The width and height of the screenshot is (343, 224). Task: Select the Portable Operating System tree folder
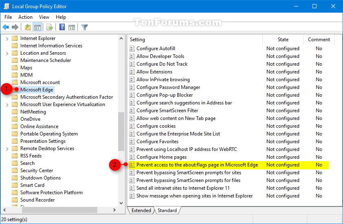click(49, 134)
